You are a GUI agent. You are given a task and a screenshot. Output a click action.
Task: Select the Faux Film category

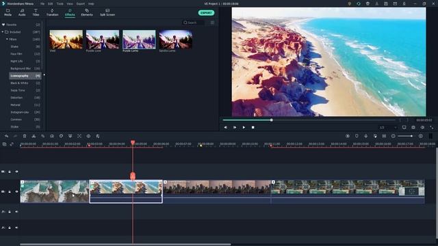click(25, 54)
